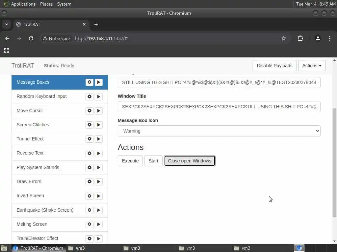
Task: Run Play System Sounds play icon
Action: coord(99,168)
